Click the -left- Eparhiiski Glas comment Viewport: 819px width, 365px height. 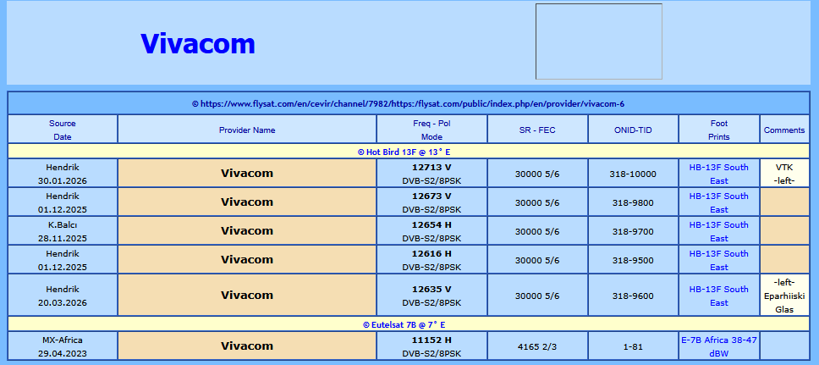click(784, 295)
